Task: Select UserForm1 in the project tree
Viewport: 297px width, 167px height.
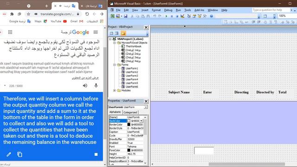Action: tap(132, 68)
